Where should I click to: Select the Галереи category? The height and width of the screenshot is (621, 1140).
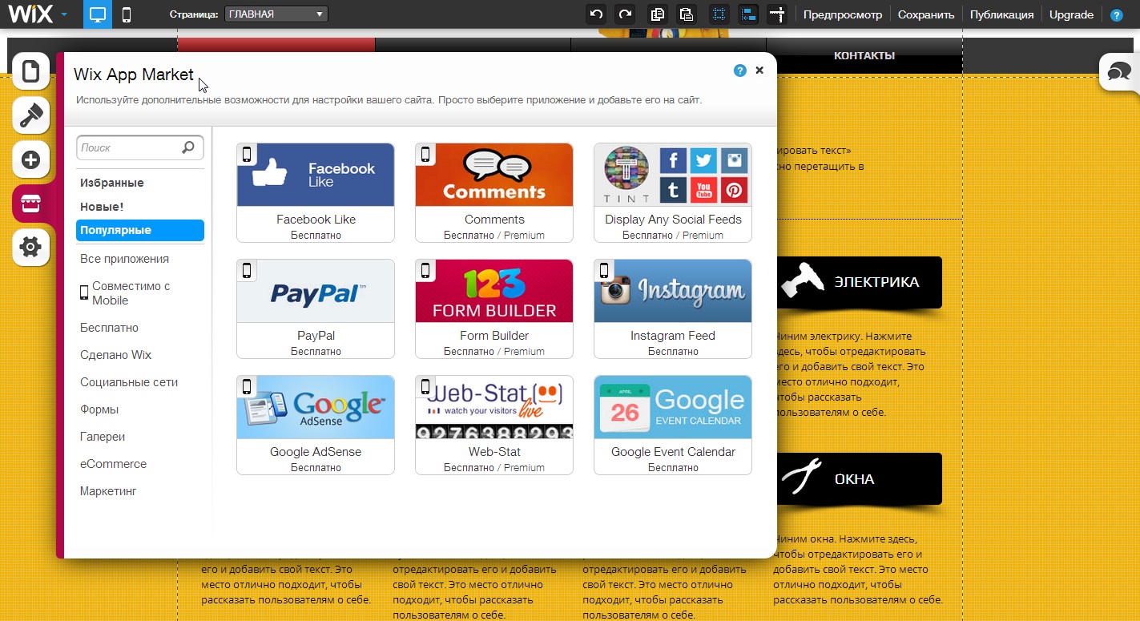(x=103, y=437)
